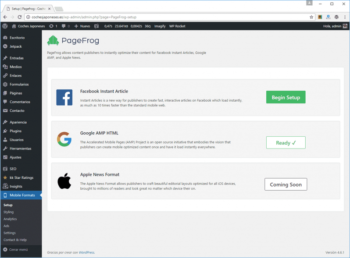Focus the URL address bar
The height and width of the screenshot is (258, 350).
170,17
